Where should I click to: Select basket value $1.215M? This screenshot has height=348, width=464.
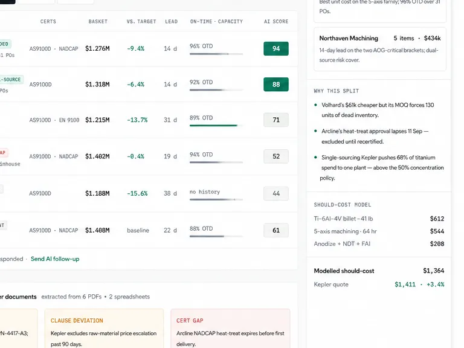(x=97, y=120)
